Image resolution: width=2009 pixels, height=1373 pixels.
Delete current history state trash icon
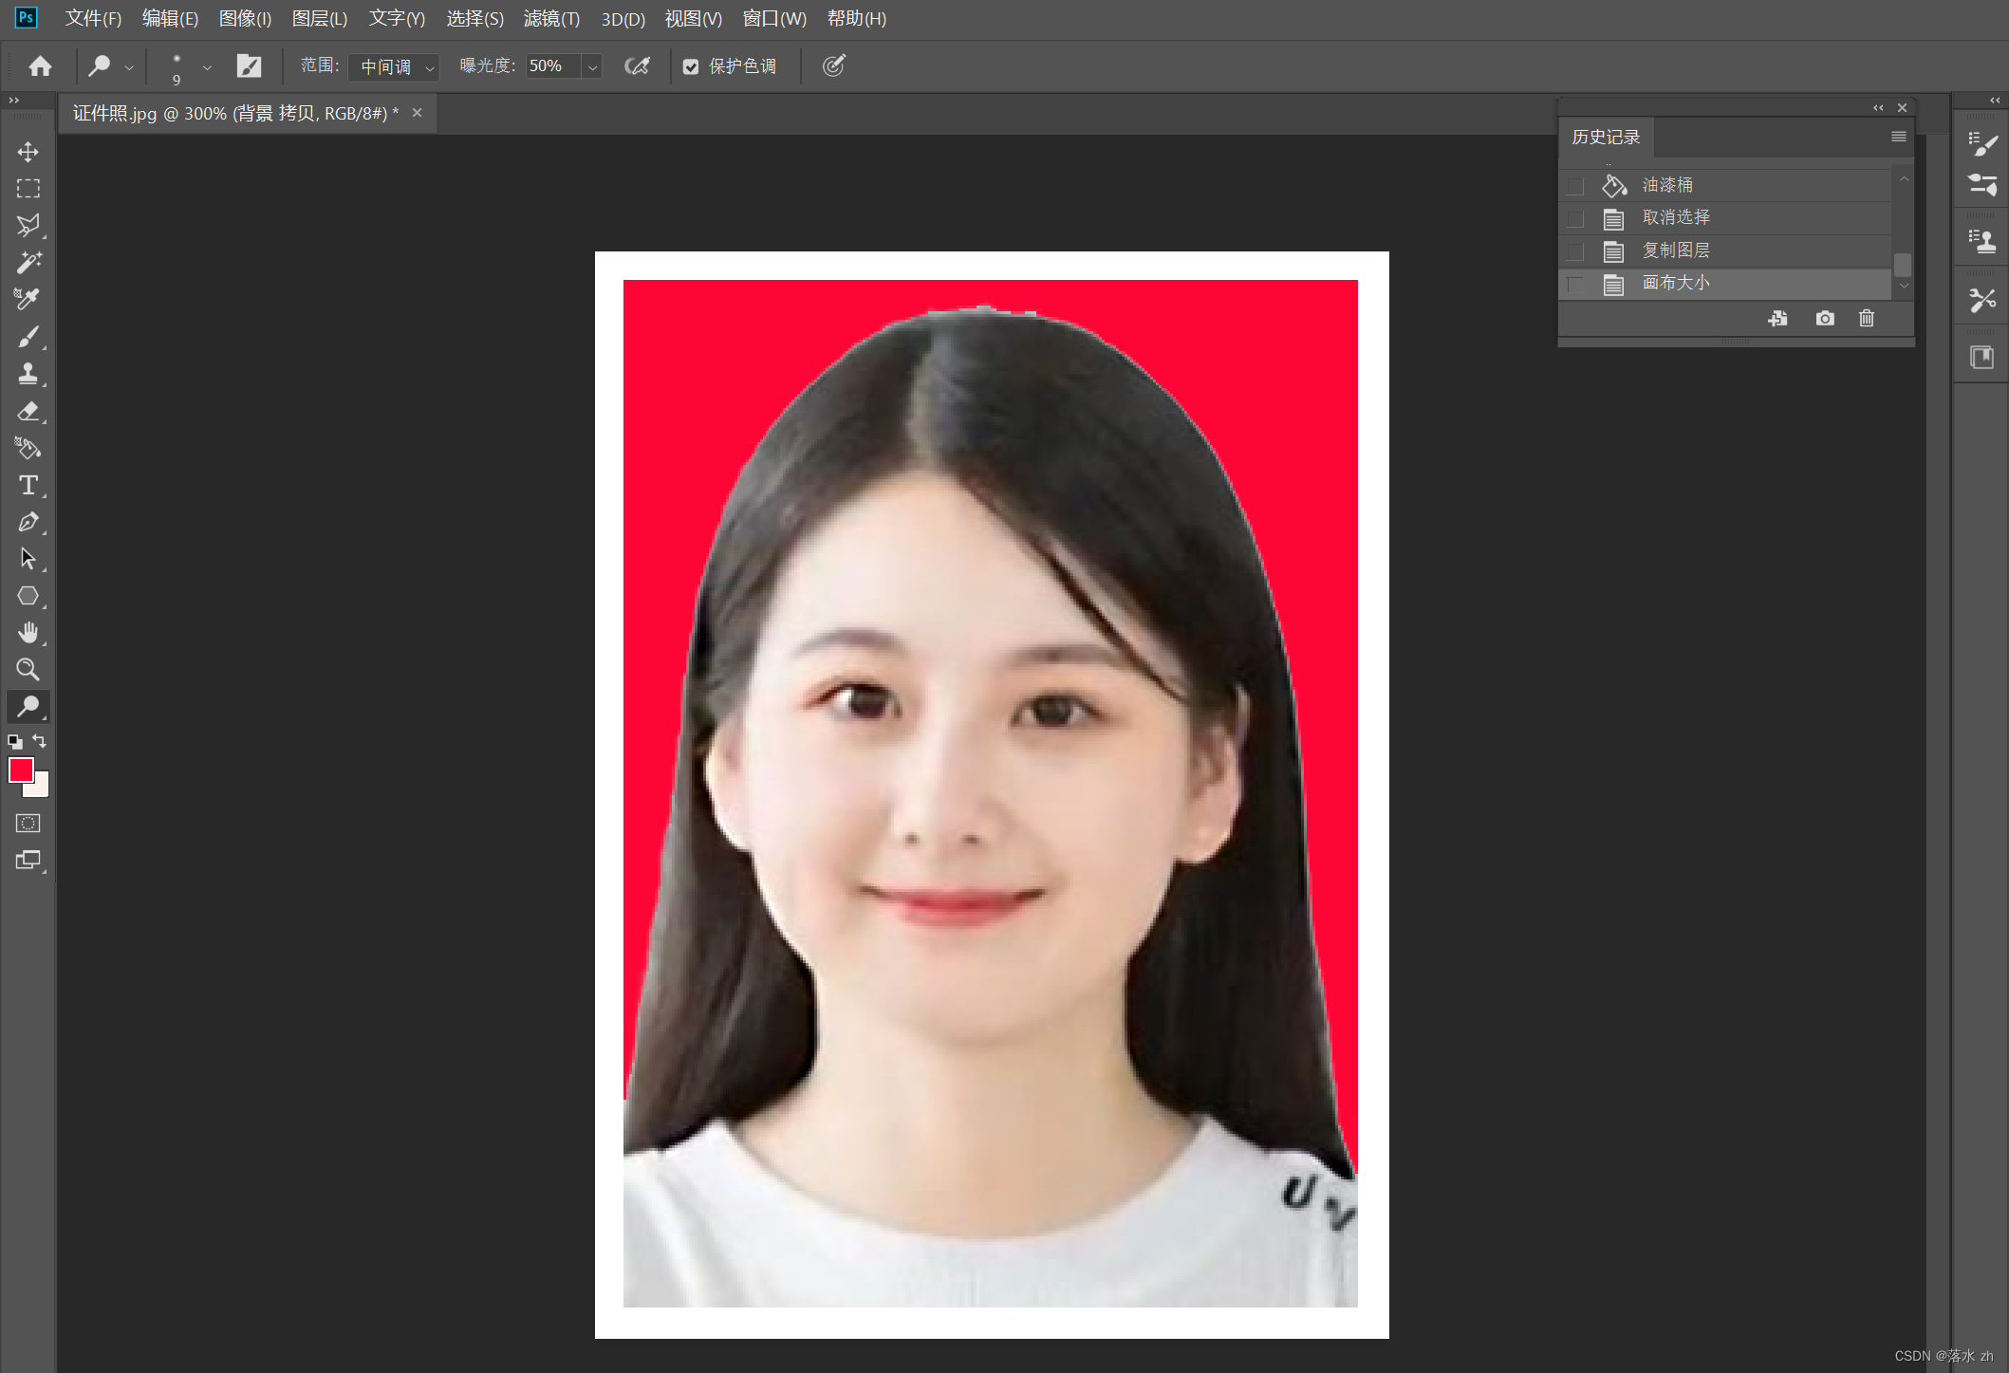pos(1866,319)
